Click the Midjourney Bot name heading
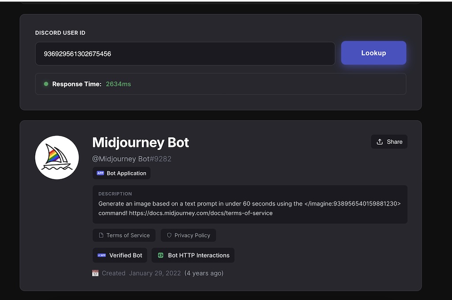Viewport: 452px width, 300px height. pos(140,142)
